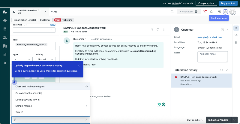This screenshot has width=240, height=124.
Task: Select Customer not responding macro
Action: click(x=50, y=93)
